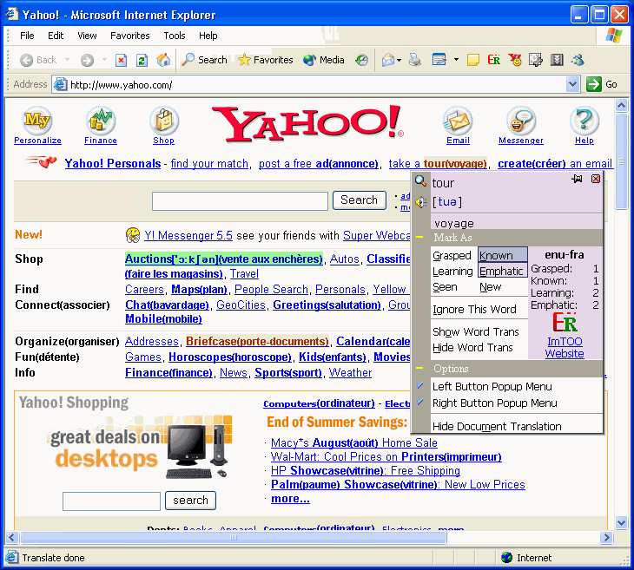
Task: Mark word as Grasped
Action: coord(452,256)
